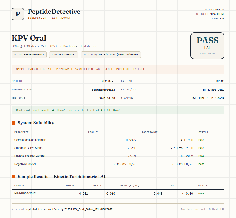236x218 pixels.
Task: Click result number #61735
Action: point(220,9)
